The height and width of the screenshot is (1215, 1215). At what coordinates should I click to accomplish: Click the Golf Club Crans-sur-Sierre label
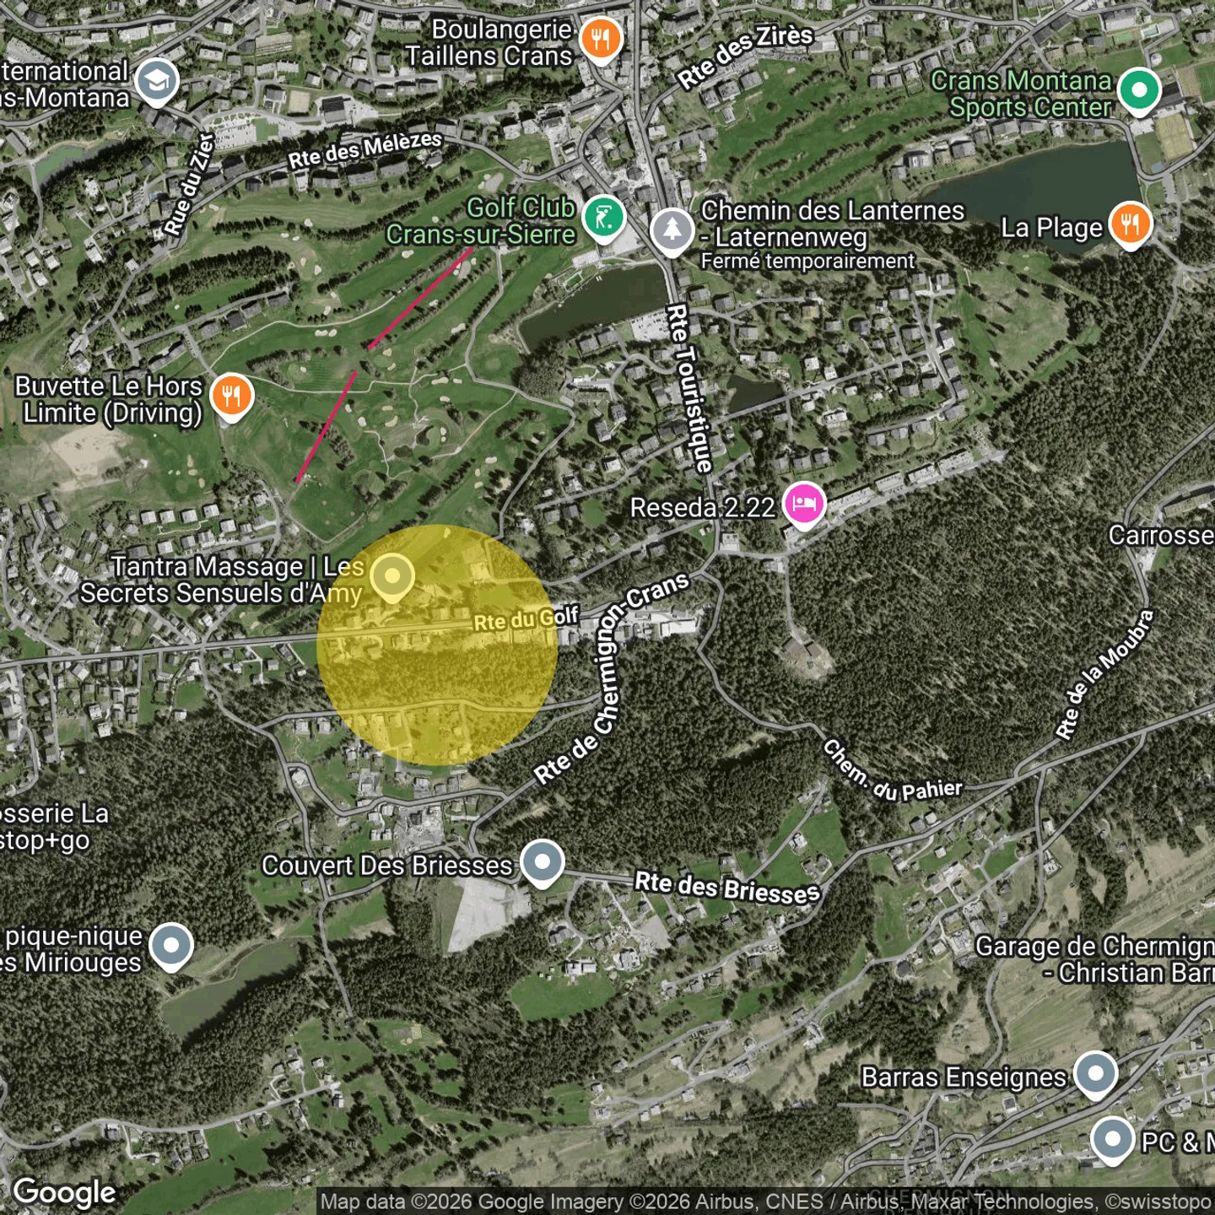click(481, 221)
